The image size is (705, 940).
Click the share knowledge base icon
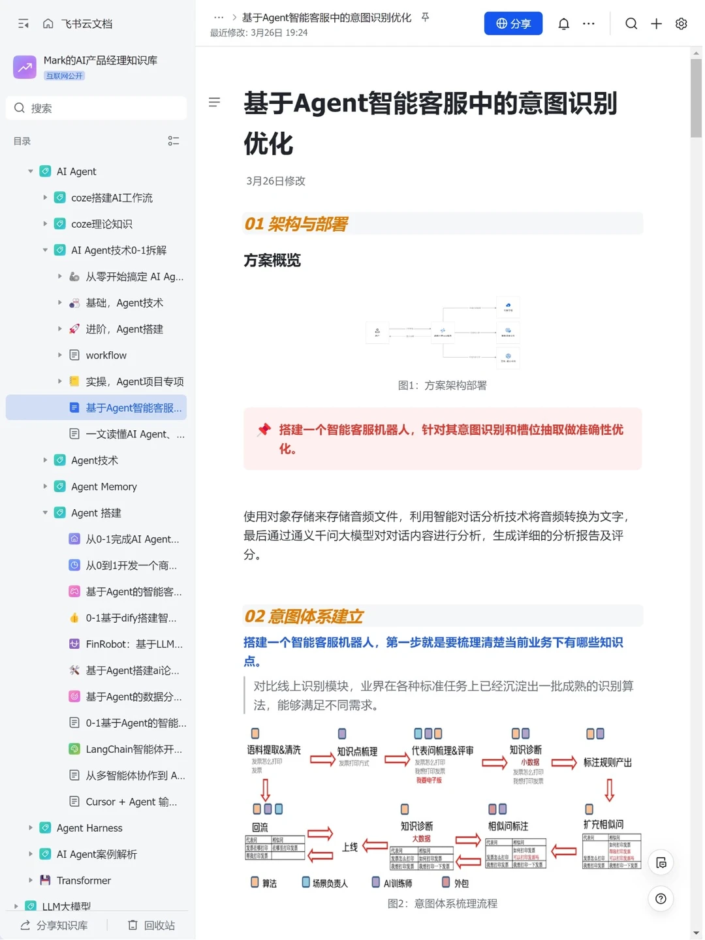point(25,926)
